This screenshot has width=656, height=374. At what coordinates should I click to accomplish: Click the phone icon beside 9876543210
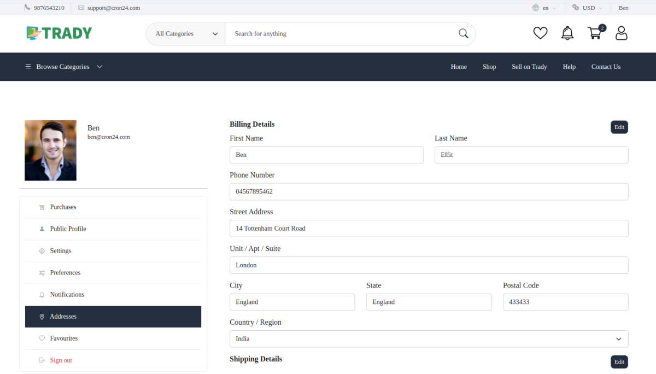pos(27,8)
